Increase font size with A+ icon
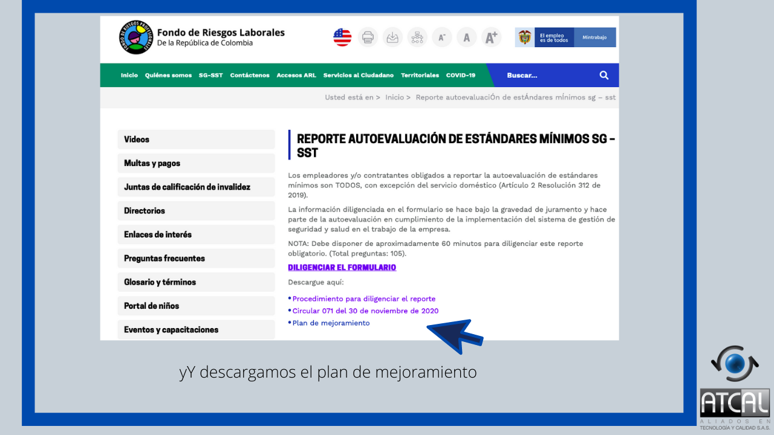 pos(491,37)
